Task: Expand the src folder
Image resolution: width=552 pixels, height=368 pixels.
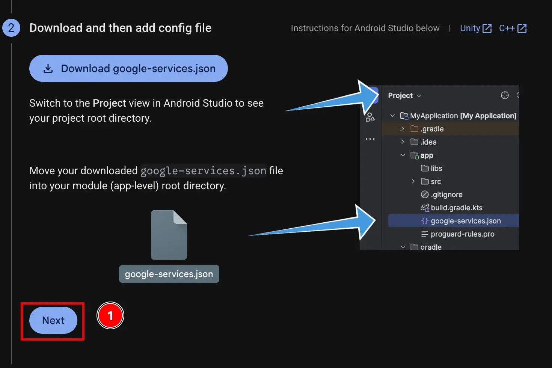Action: [x=413, y=181]
